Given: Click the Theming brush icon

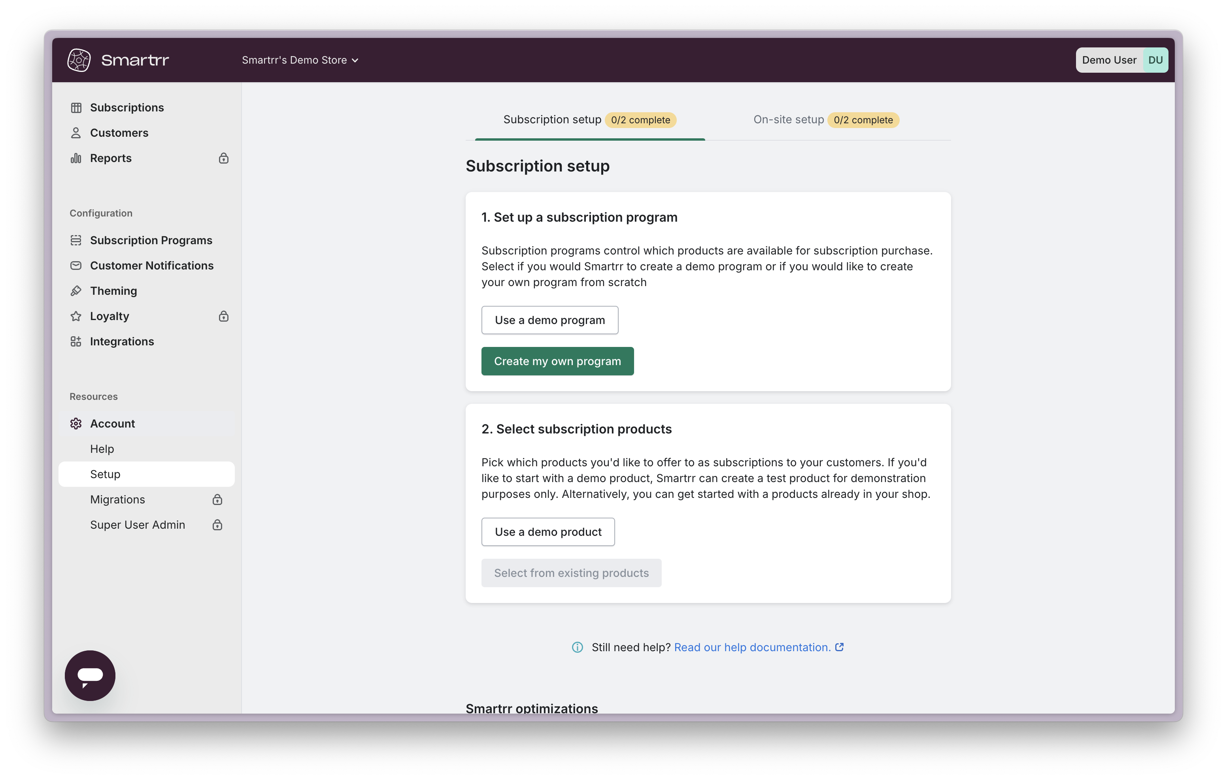Looking at the screenshot, I should [76, 291].
